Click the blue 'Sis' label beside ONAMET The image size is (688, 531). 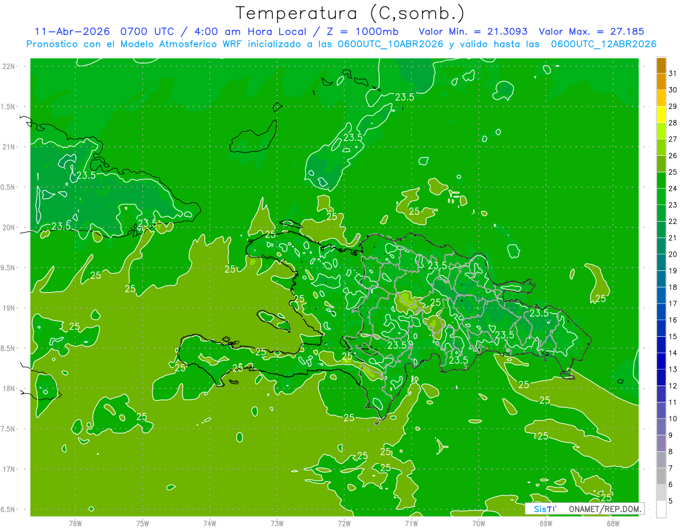(x=540, y=509)
